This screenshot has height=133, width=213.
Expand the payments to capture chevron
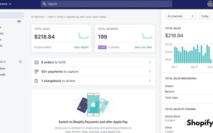pyautogui.click(x=150, y=71)
